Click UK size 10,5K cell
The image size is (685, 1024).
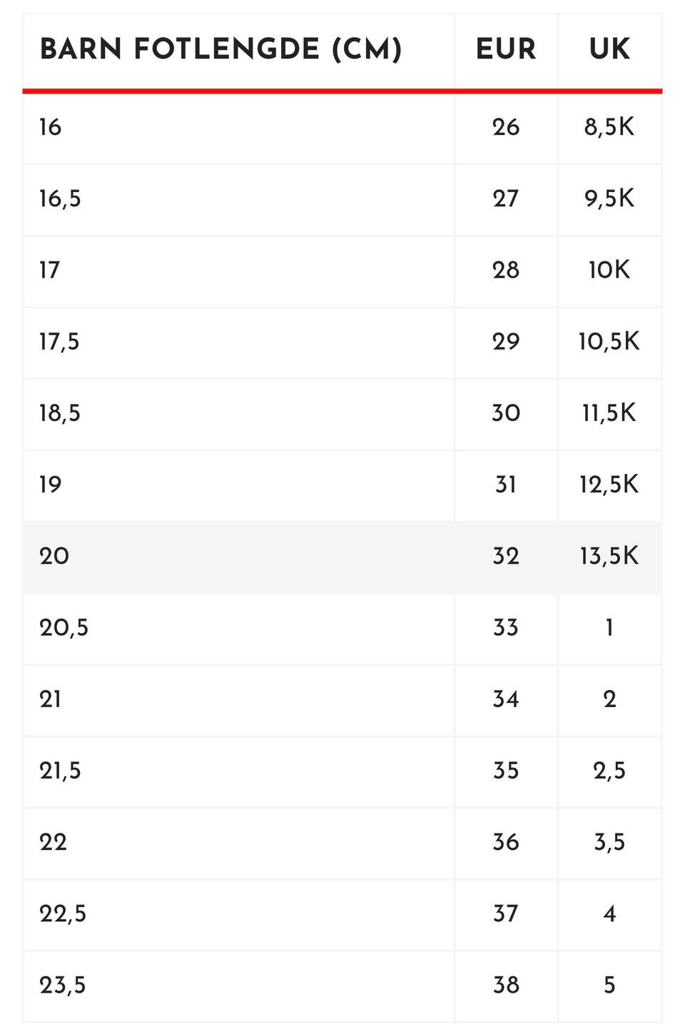tap(610, 343)
